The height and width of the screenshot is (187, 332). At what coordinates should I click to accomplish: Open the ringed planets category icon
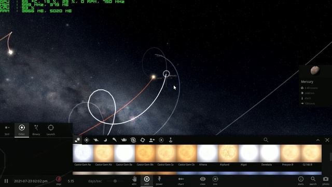96,140
